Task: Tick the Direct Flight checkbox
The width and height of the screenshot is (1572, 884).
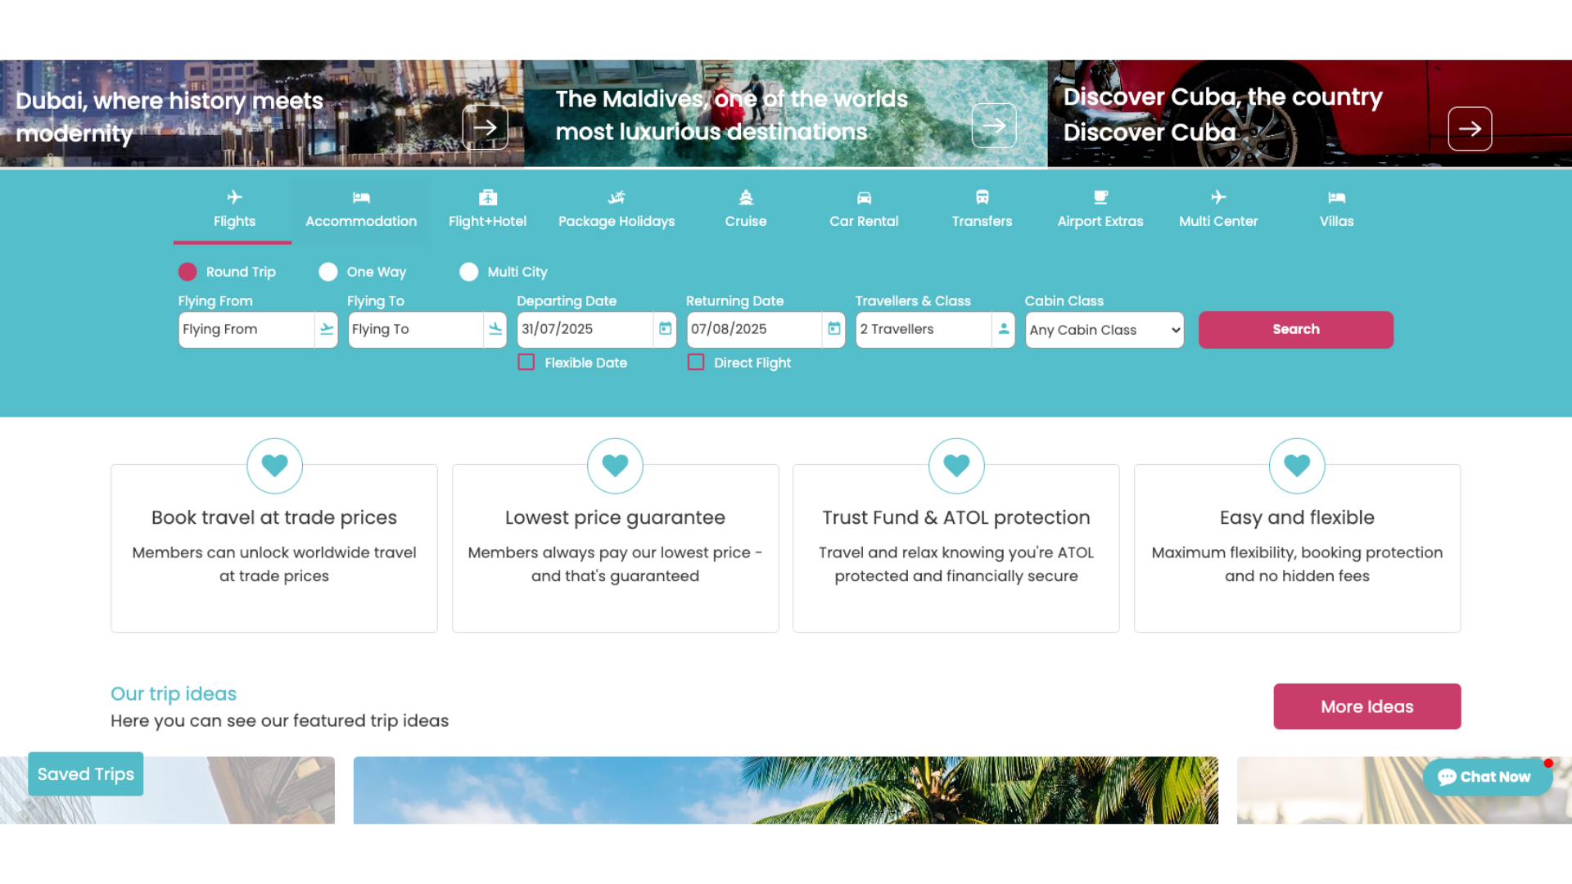Action: point(696,362)
